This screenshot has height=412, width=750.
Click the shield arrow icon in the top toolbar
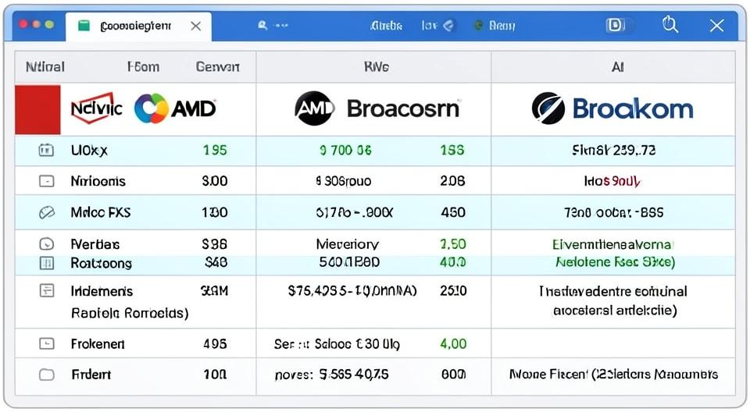448,25
